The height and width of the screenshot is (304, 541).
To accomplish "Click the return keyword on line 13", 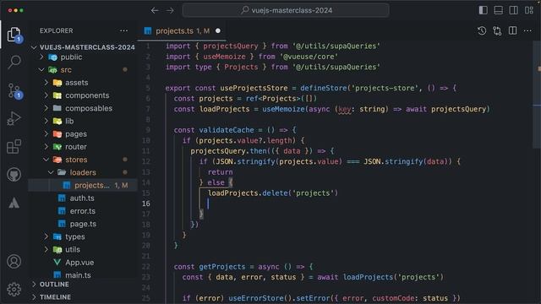I will (220, 172).
